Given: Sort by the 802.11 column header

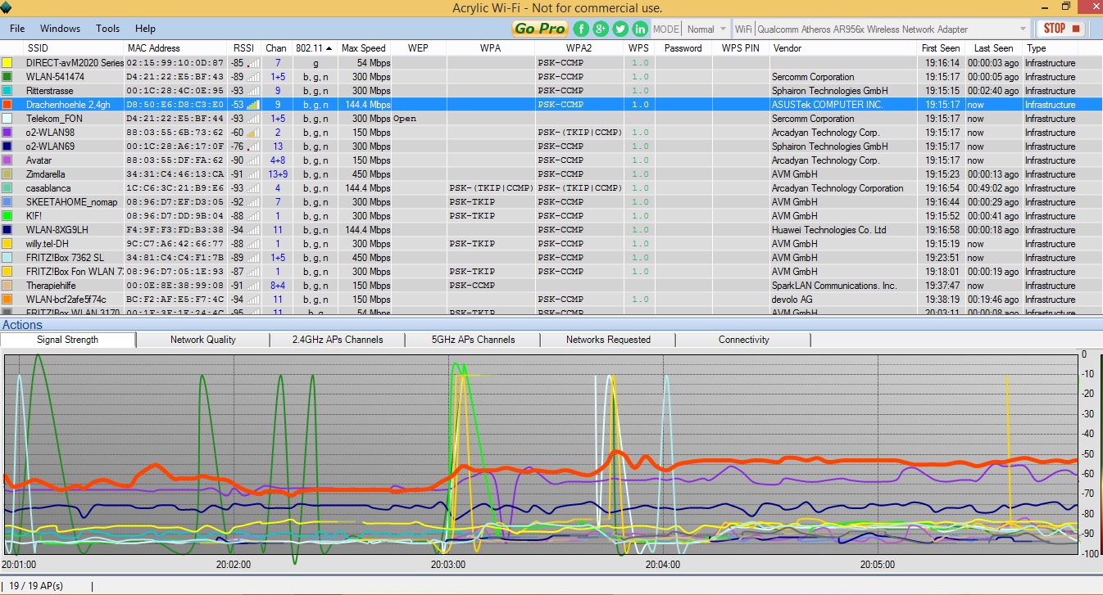Looking at the screenshot, I should click(x=315, y=48).
